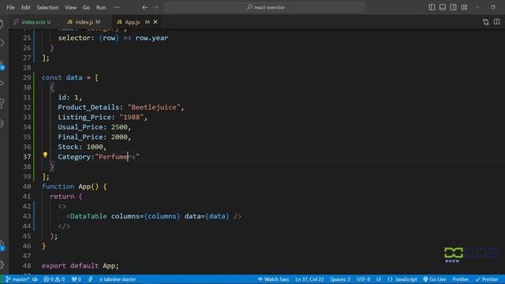This screenshot has height=284, width=505.
Task: Click the Prettier entry with checkmark
Action: coord(487,279)
